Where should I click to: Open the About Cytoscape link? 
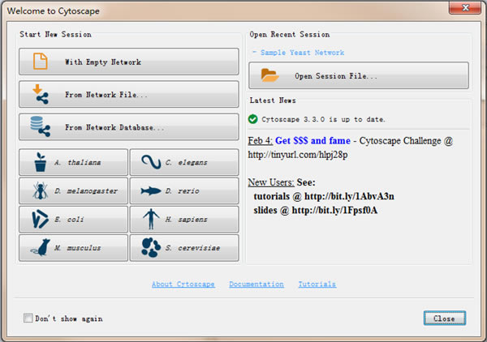tap(183, 284)
